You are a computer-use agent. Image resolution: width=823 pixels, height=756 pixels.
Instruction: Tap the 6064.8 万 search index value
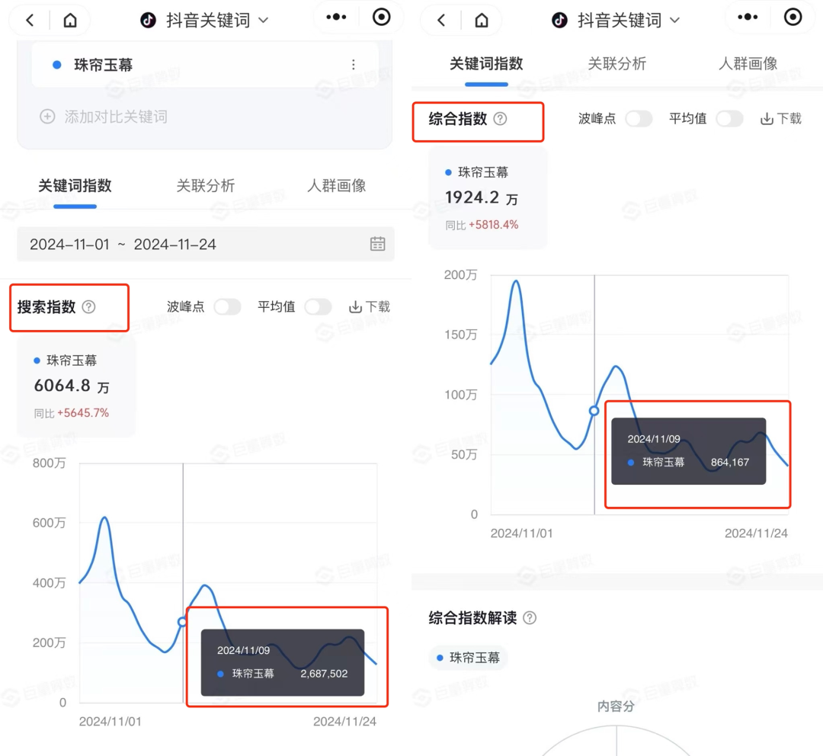pyautogui.click(x=72, y=386)
